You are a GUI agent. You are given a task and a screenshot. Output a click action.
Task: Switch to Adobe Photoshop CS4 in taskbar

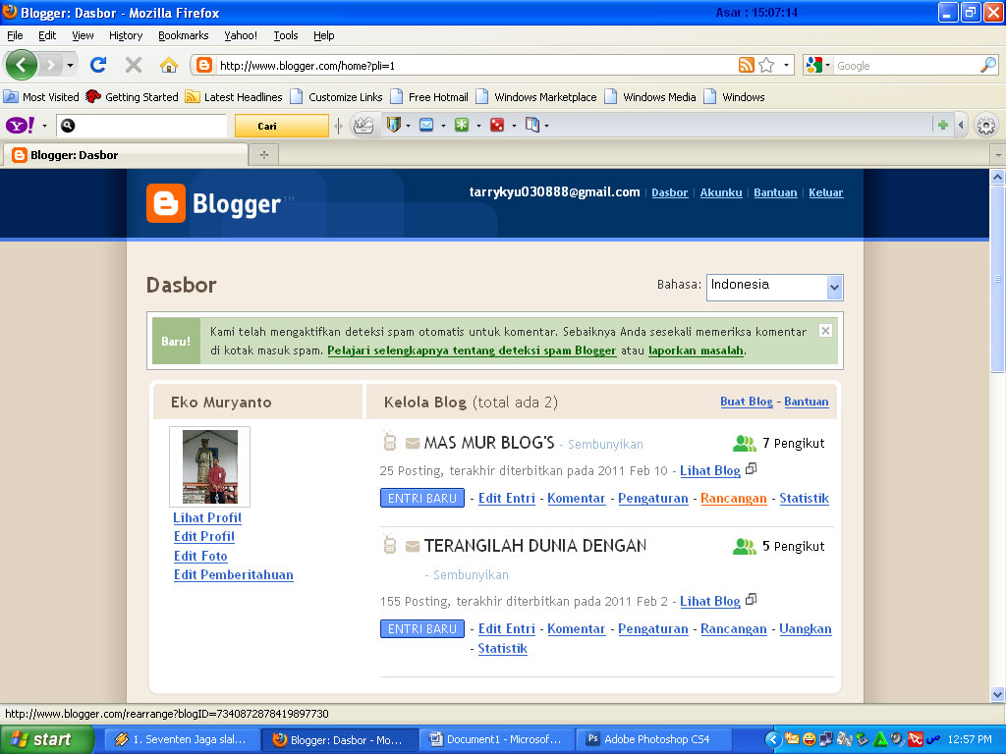coord(655,739)
